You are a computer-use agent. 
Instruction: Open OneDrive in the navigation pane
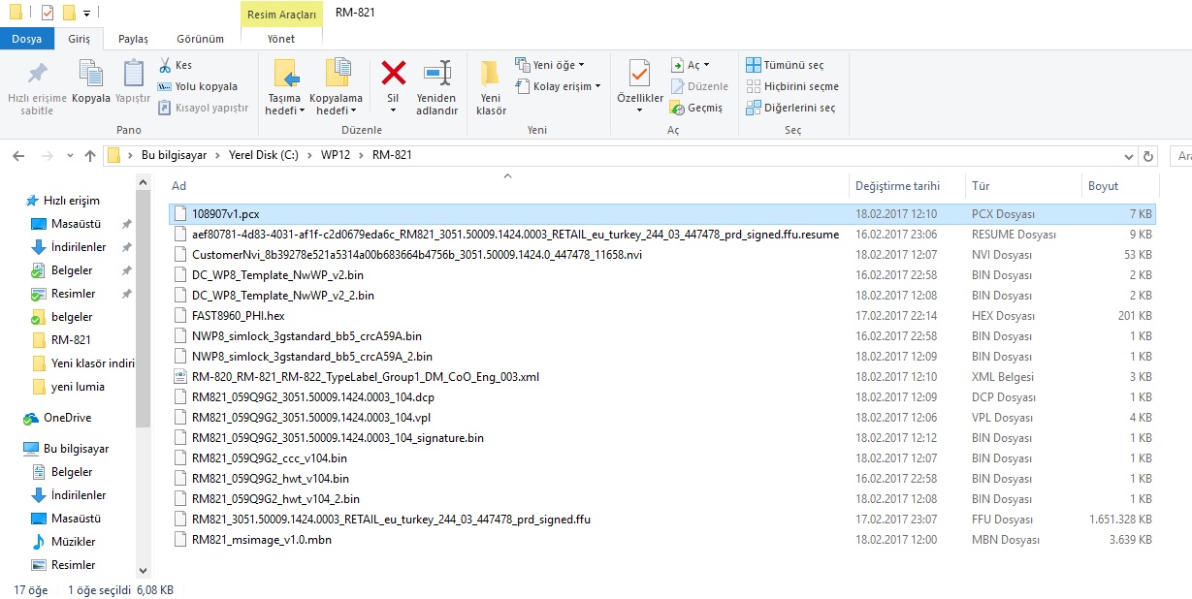click(58, 418)
